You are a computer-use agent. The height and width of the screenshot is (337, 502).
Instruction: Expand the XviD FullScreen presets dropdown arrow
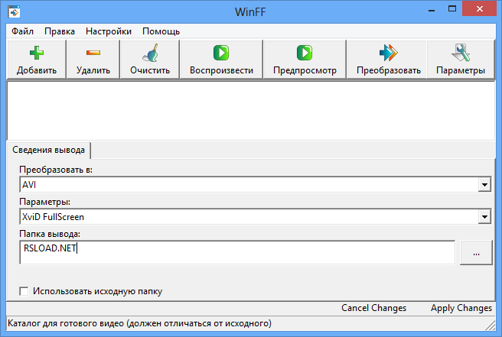point(484,217)
